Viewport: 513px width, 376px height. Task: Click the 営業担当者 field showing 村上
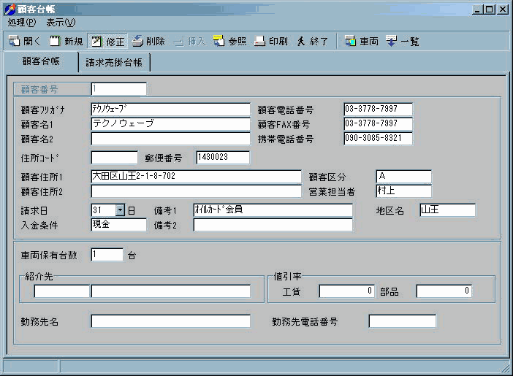click(403, 191)
